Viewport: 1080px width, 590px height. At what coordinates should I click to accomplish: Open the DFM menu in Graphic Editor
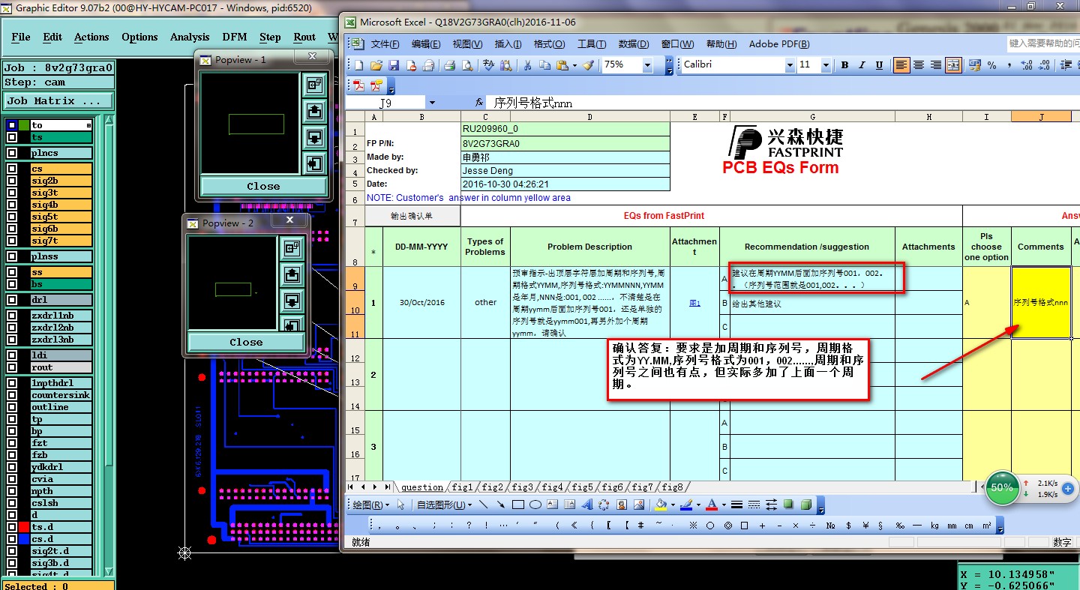pyautogui.click(x=235, y=37)
